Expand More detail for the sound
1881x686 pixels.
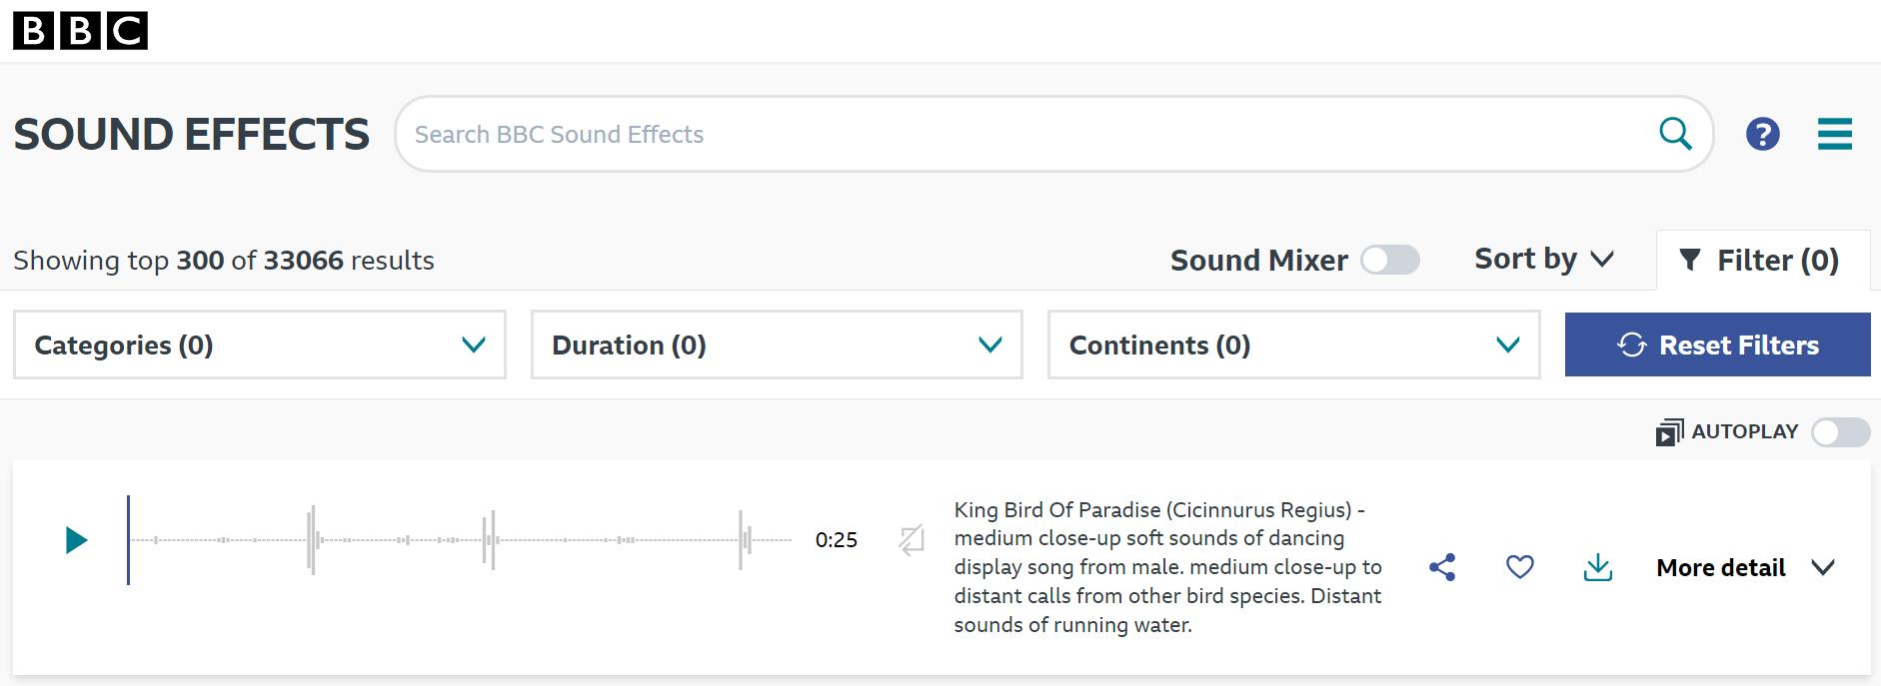(x=1745, y=567)
